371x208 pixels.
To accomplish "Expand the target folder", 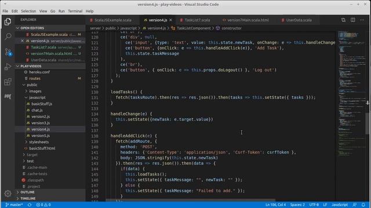I will point(32,155).
